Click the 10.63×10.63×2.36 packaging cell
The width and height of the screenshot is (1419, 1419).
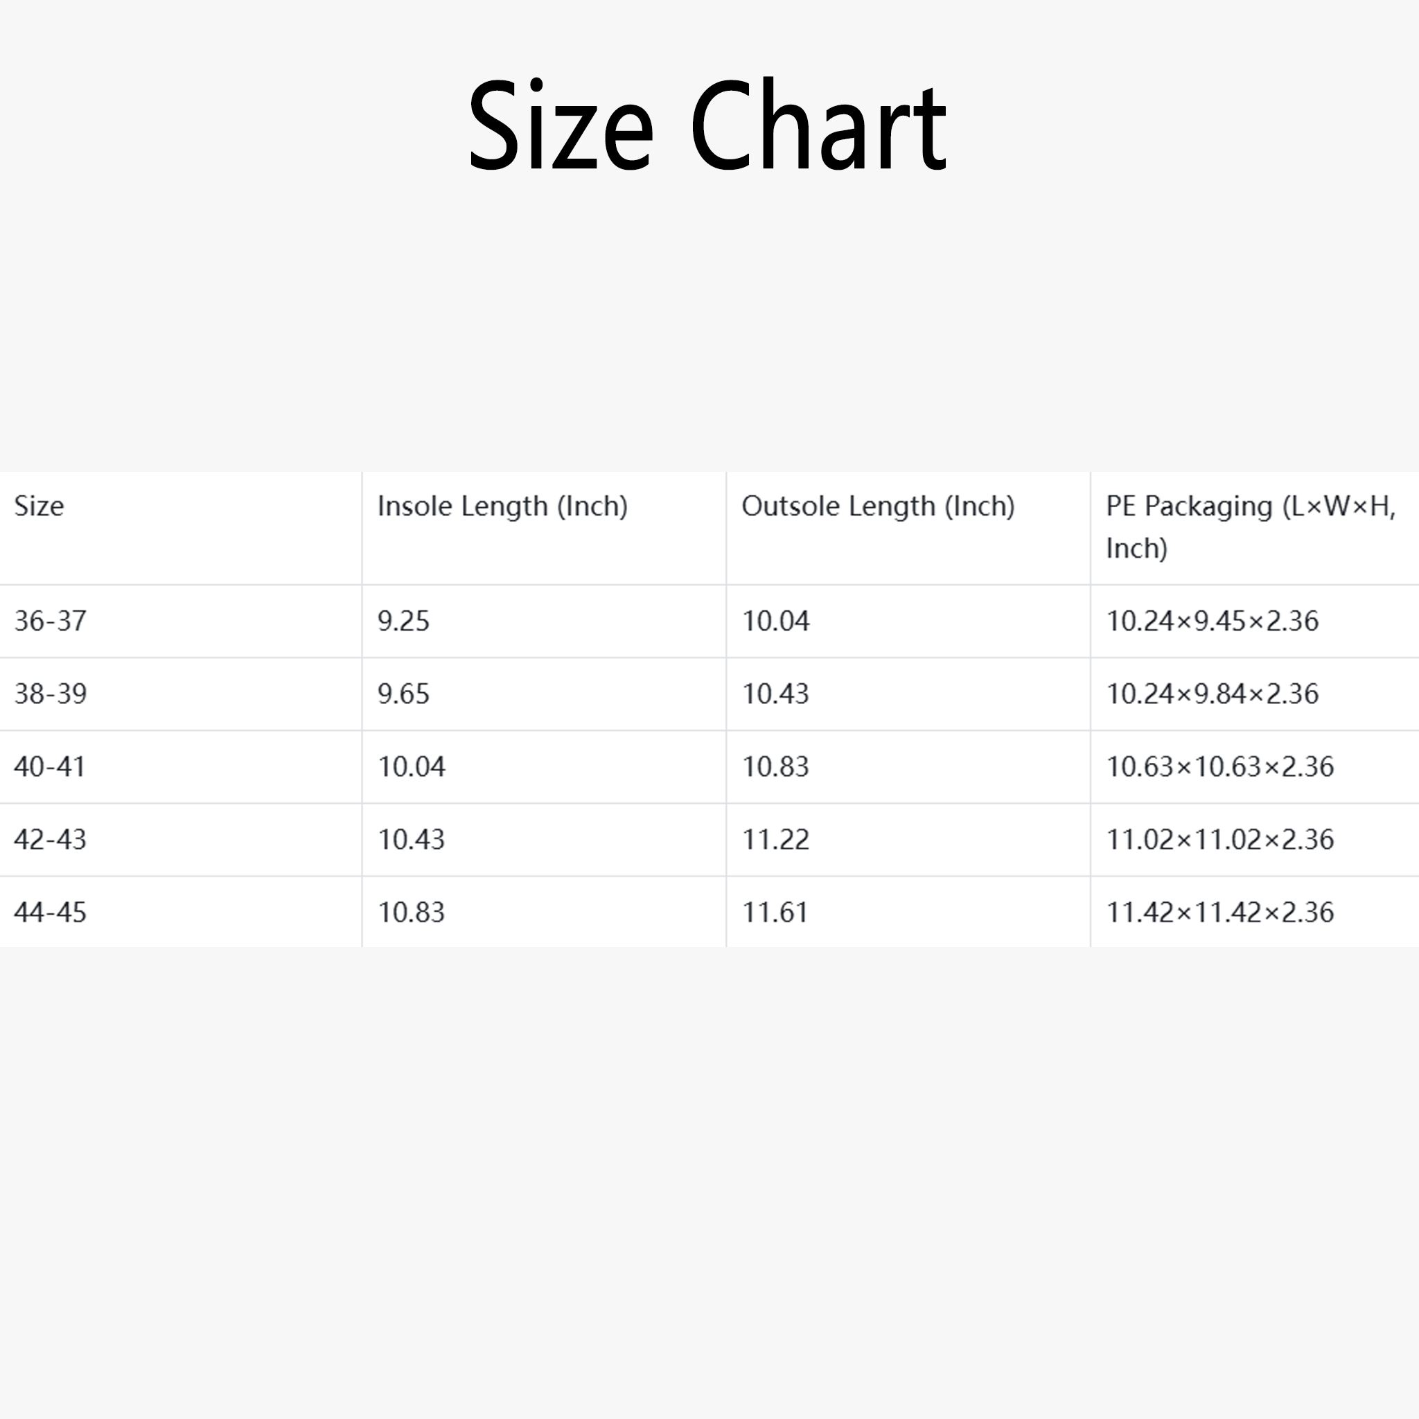[x=1220, y=767]
